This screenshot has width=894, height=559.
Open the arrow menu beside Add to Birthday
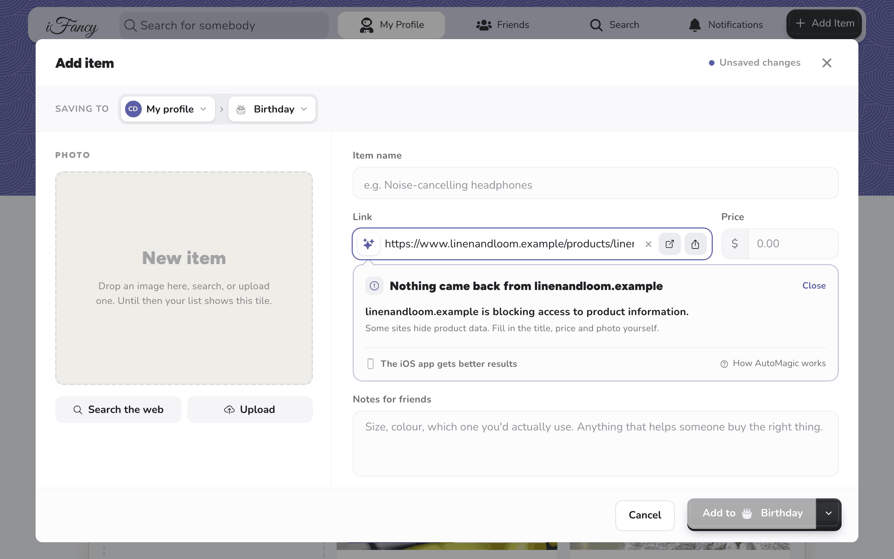point(829,514)
